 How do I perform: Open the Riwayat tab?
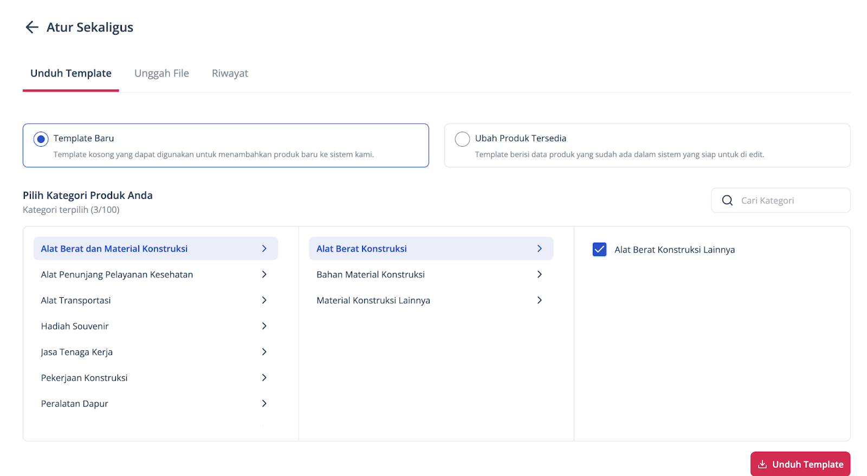pos(230,73)
